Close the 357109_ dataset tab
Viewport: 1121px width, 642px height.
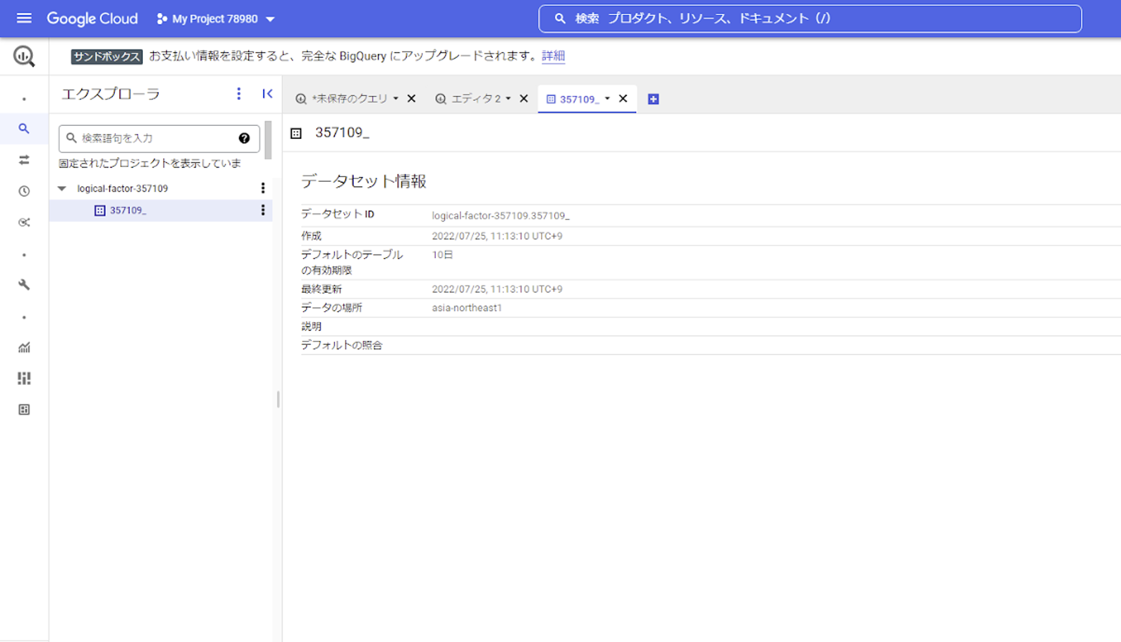623,99
